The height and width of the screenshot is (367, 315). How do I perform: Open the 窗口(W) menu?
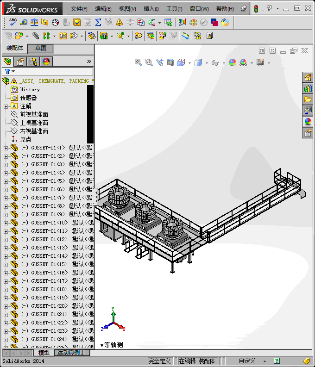pos(199,9)
